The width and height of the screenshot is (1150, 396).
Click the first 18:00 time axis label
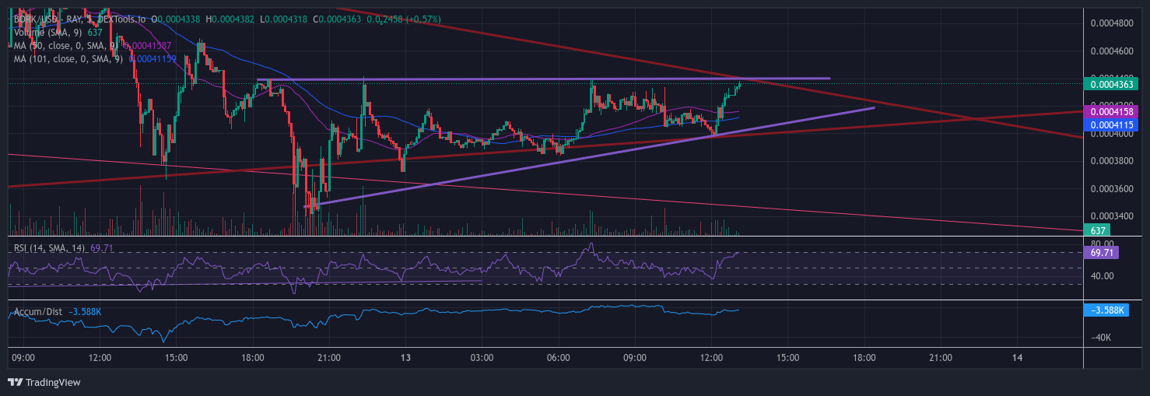254,358
